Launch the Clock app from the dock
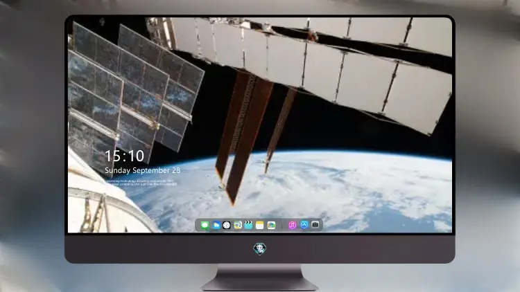The height and width of the screenshot is (292, 520). click(x=227, y=226)
